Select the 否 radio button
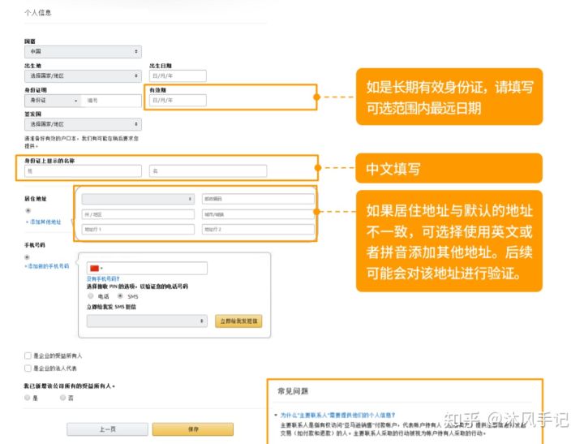 (x=62, y=398)
